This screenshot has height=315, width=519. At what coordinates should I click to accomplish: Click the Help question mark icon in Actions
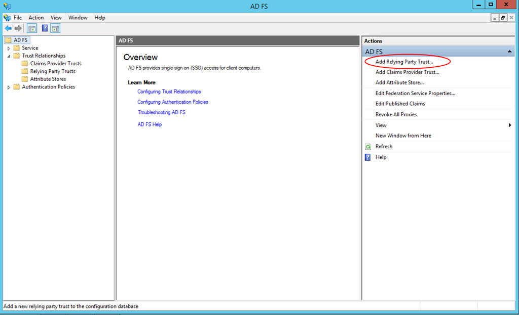pos(368,157)
